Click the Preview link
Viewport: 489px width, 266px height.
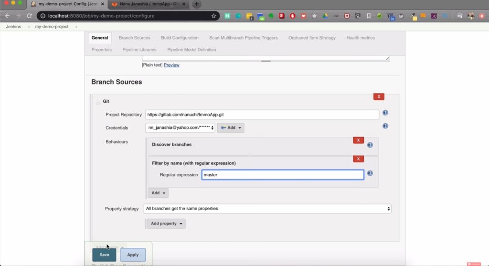tap(171, 65)
